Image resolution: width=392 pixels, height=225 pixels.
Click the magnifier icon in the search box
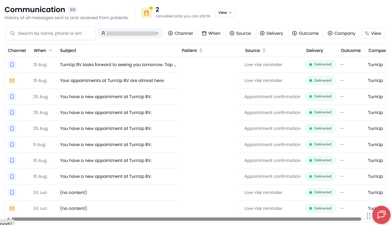12,33
